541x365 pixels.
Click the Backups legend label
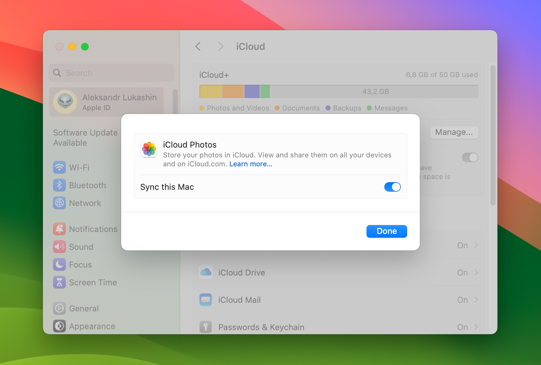tap(347, 108)
